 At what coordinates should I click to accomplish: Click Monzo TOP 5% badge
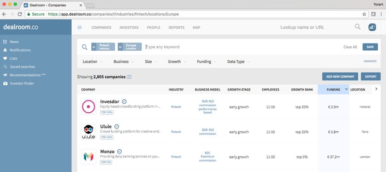click(x=106, y=162)
